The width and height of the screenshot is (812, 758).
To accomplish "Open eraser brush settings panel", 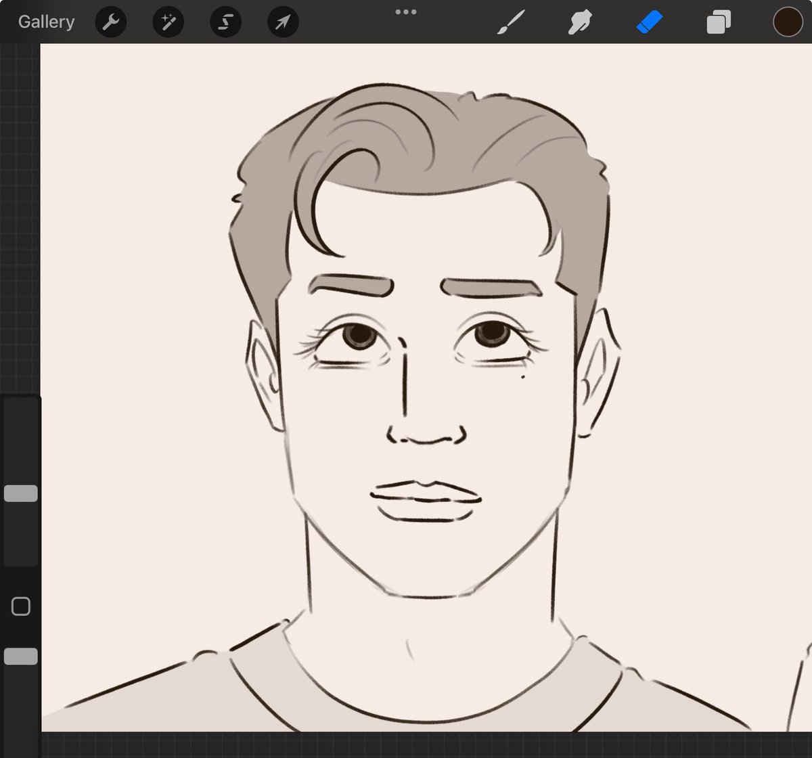I will click(x=650, y=21).
